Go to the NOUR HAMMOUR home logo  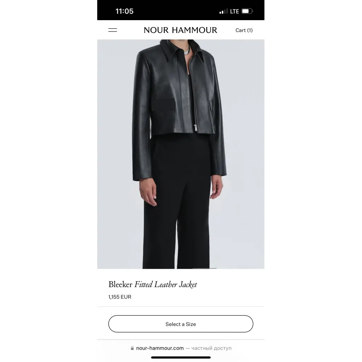[180, 30]
